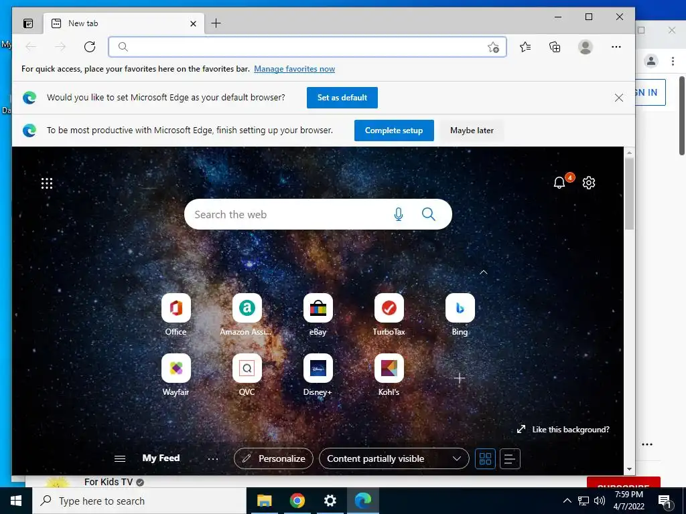Open the Wayfair quick link
Image resolution: width=686 pixels, height=514 pixels.
tap(176, 375)
